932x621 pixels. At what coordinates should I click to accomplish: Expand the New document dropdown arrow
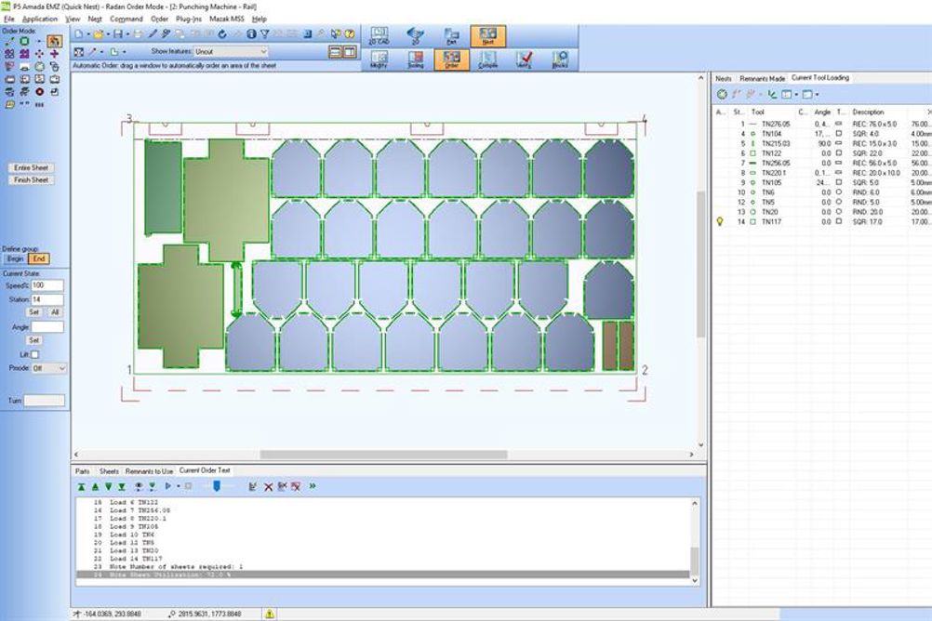[87, 34]
